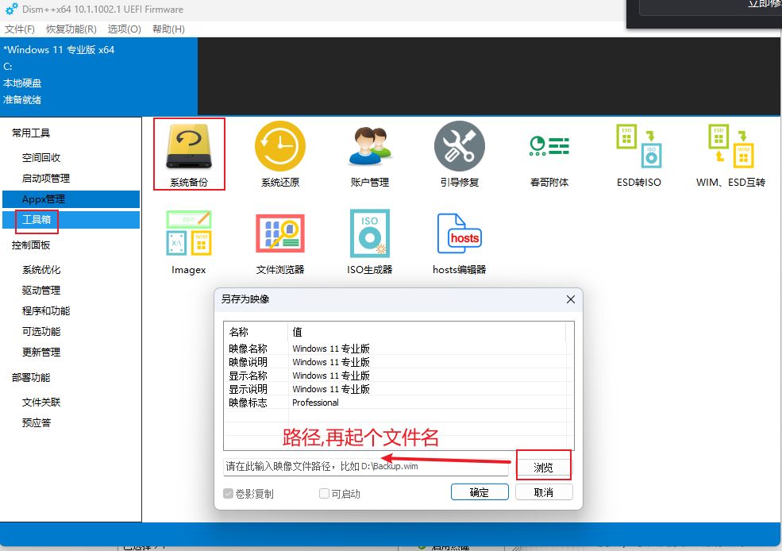Close the 另存为映像 dialog
The height and width of the screenshot is (551, 782).
(570, 299)
